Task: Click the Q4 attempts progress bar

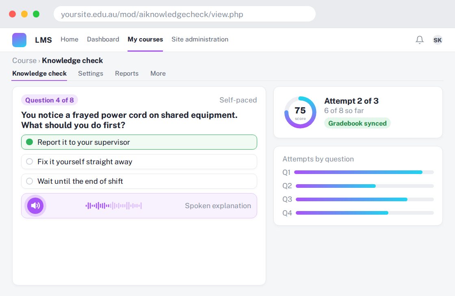Action: tap(365, 213)
